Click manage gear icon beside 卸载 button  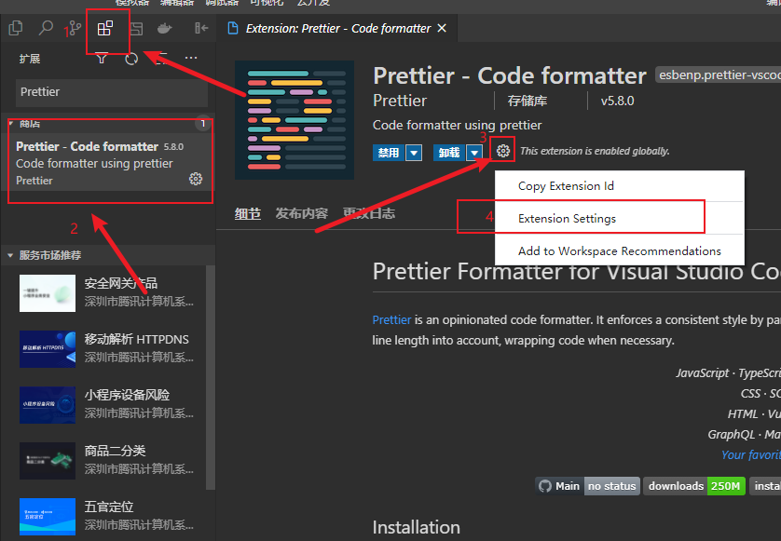click(503, 150)
